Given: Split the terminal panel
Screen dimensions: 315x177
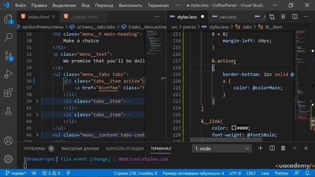Looking at the screenshot, I should pyautogui.click(x=272, y=148).
